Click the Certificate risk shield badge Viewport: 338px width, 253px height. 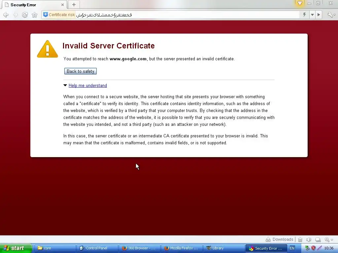coord(59,14)
